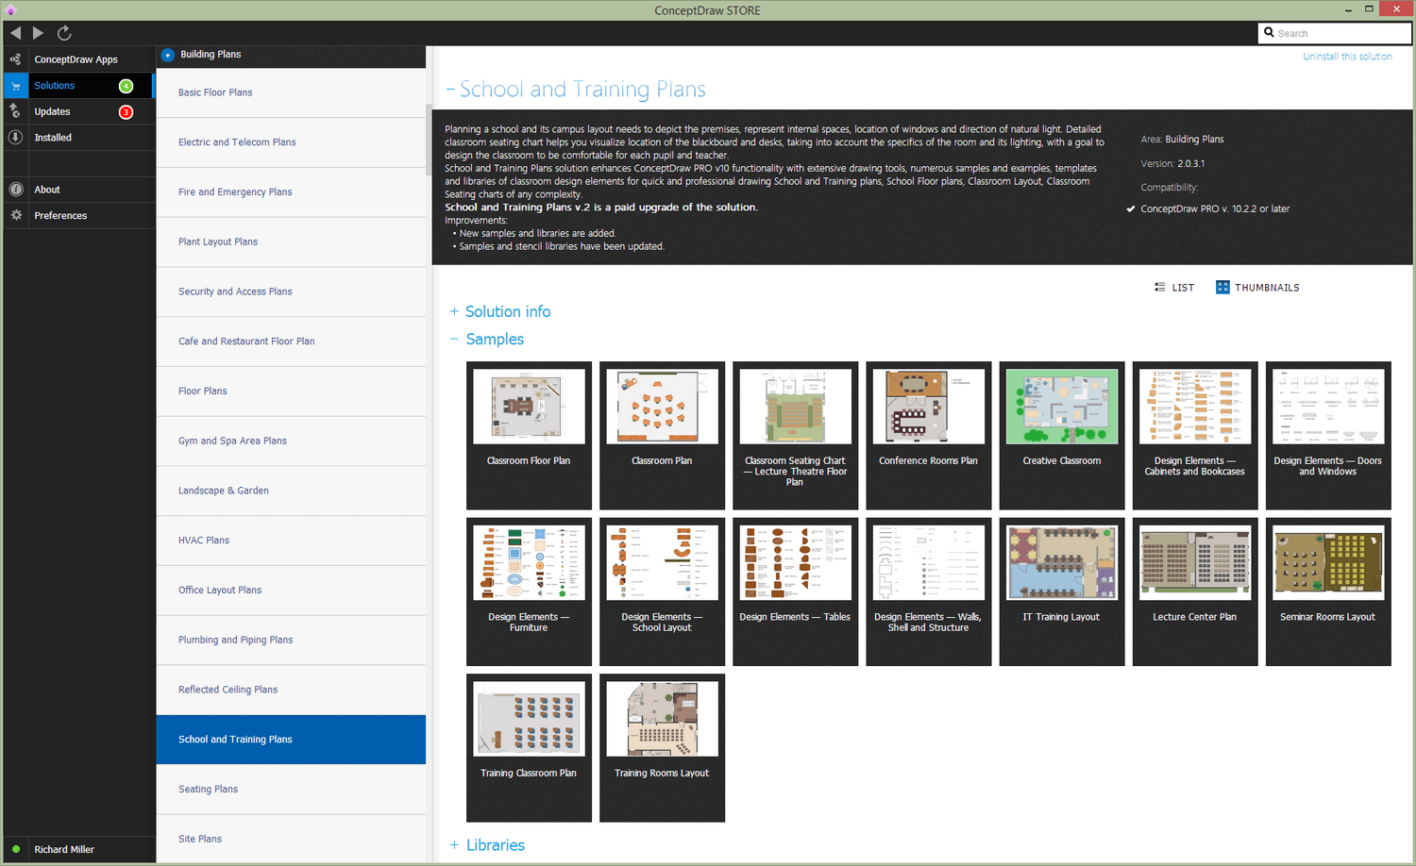The height and width of the screenshot is (866, 1416).
Task: Click the ConceptDraw Apps sidebar icon
Action: pos(15,59)
